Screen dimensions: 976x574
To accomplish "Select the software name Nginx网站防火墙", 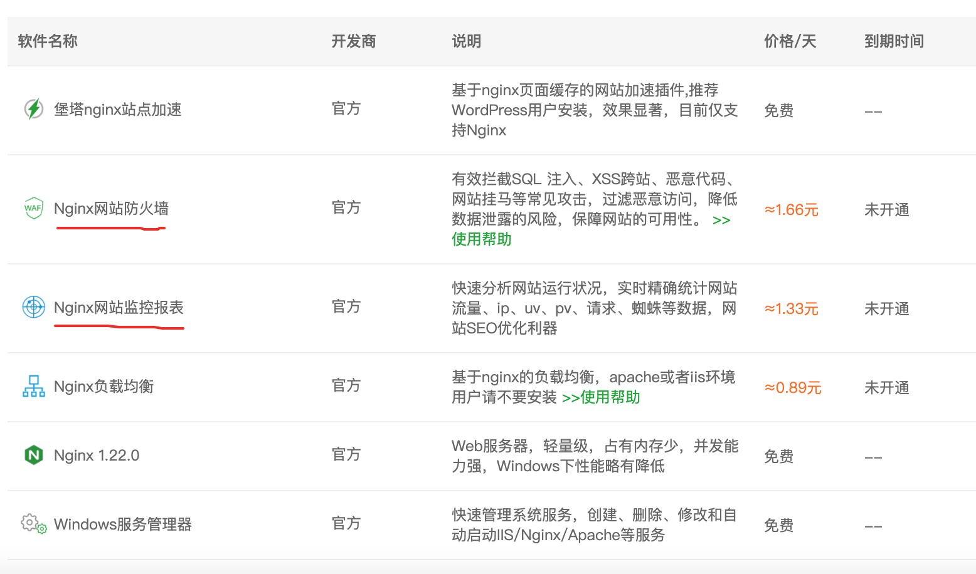I will coord(111,209).
